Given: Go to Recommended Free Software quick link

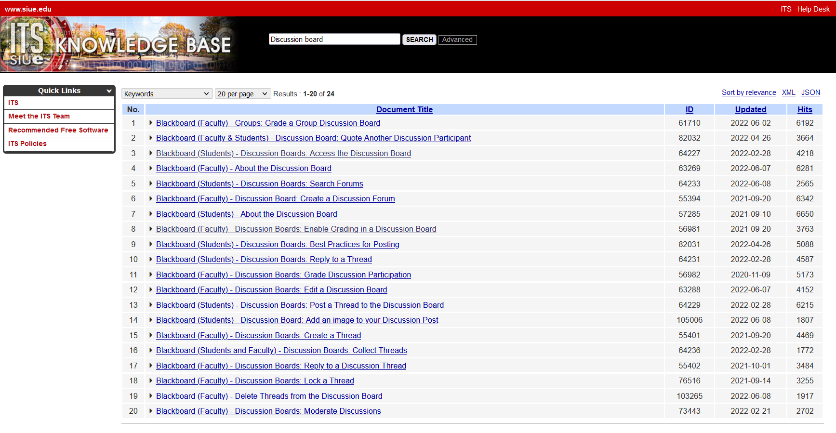Looking at the screenshot, I should 58,130.
